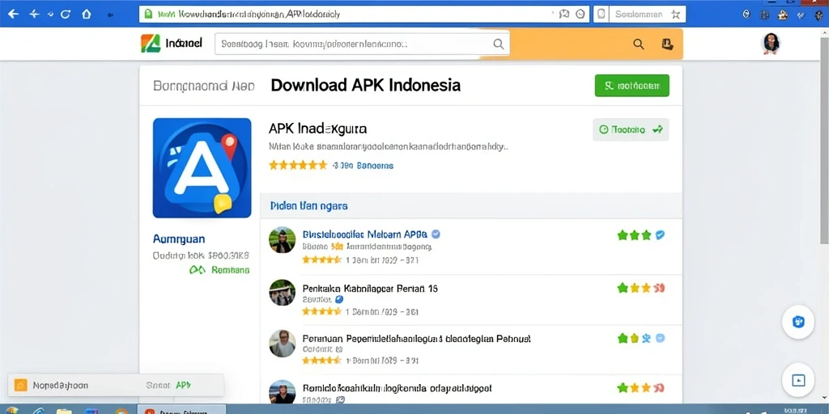Image resolution: width=829 pixels, height=414 pixels.
Task: Open the first review's blue title link
Action: coord(365,234)
